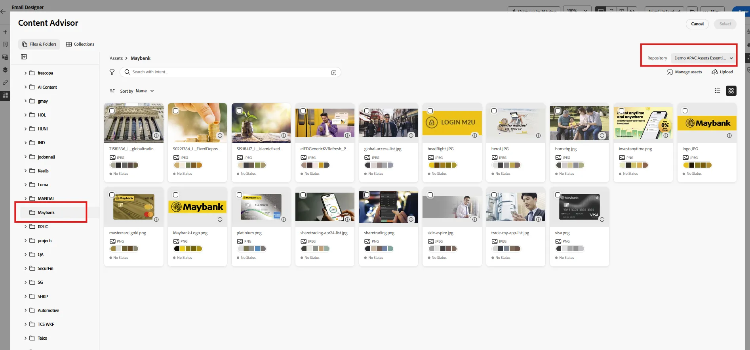This screenshot has width=750, height=350.
Task: Open info for mastercard gold.png
Action: coord(156,220)
